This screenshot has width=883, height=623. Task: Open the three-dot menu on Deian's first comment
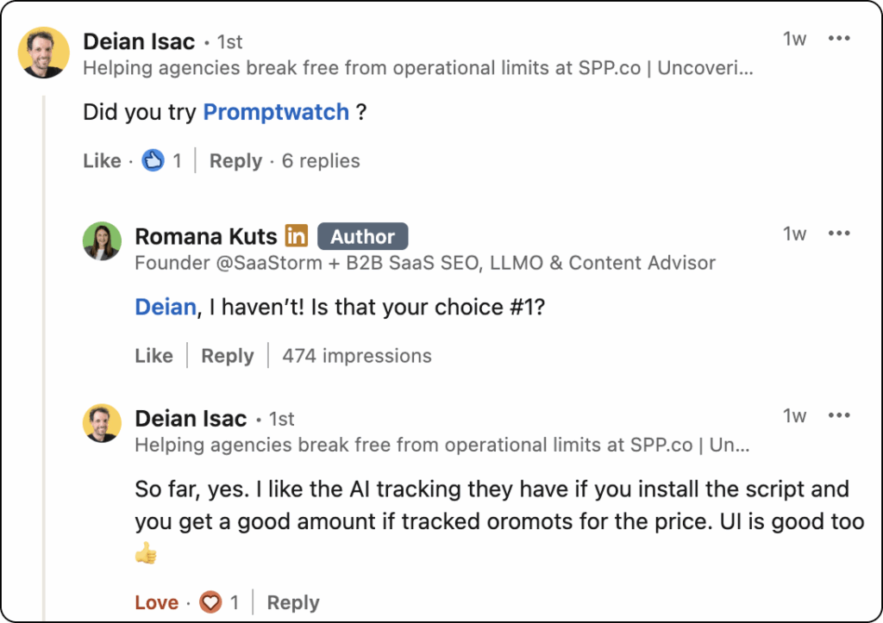click(x=839, y=38)
